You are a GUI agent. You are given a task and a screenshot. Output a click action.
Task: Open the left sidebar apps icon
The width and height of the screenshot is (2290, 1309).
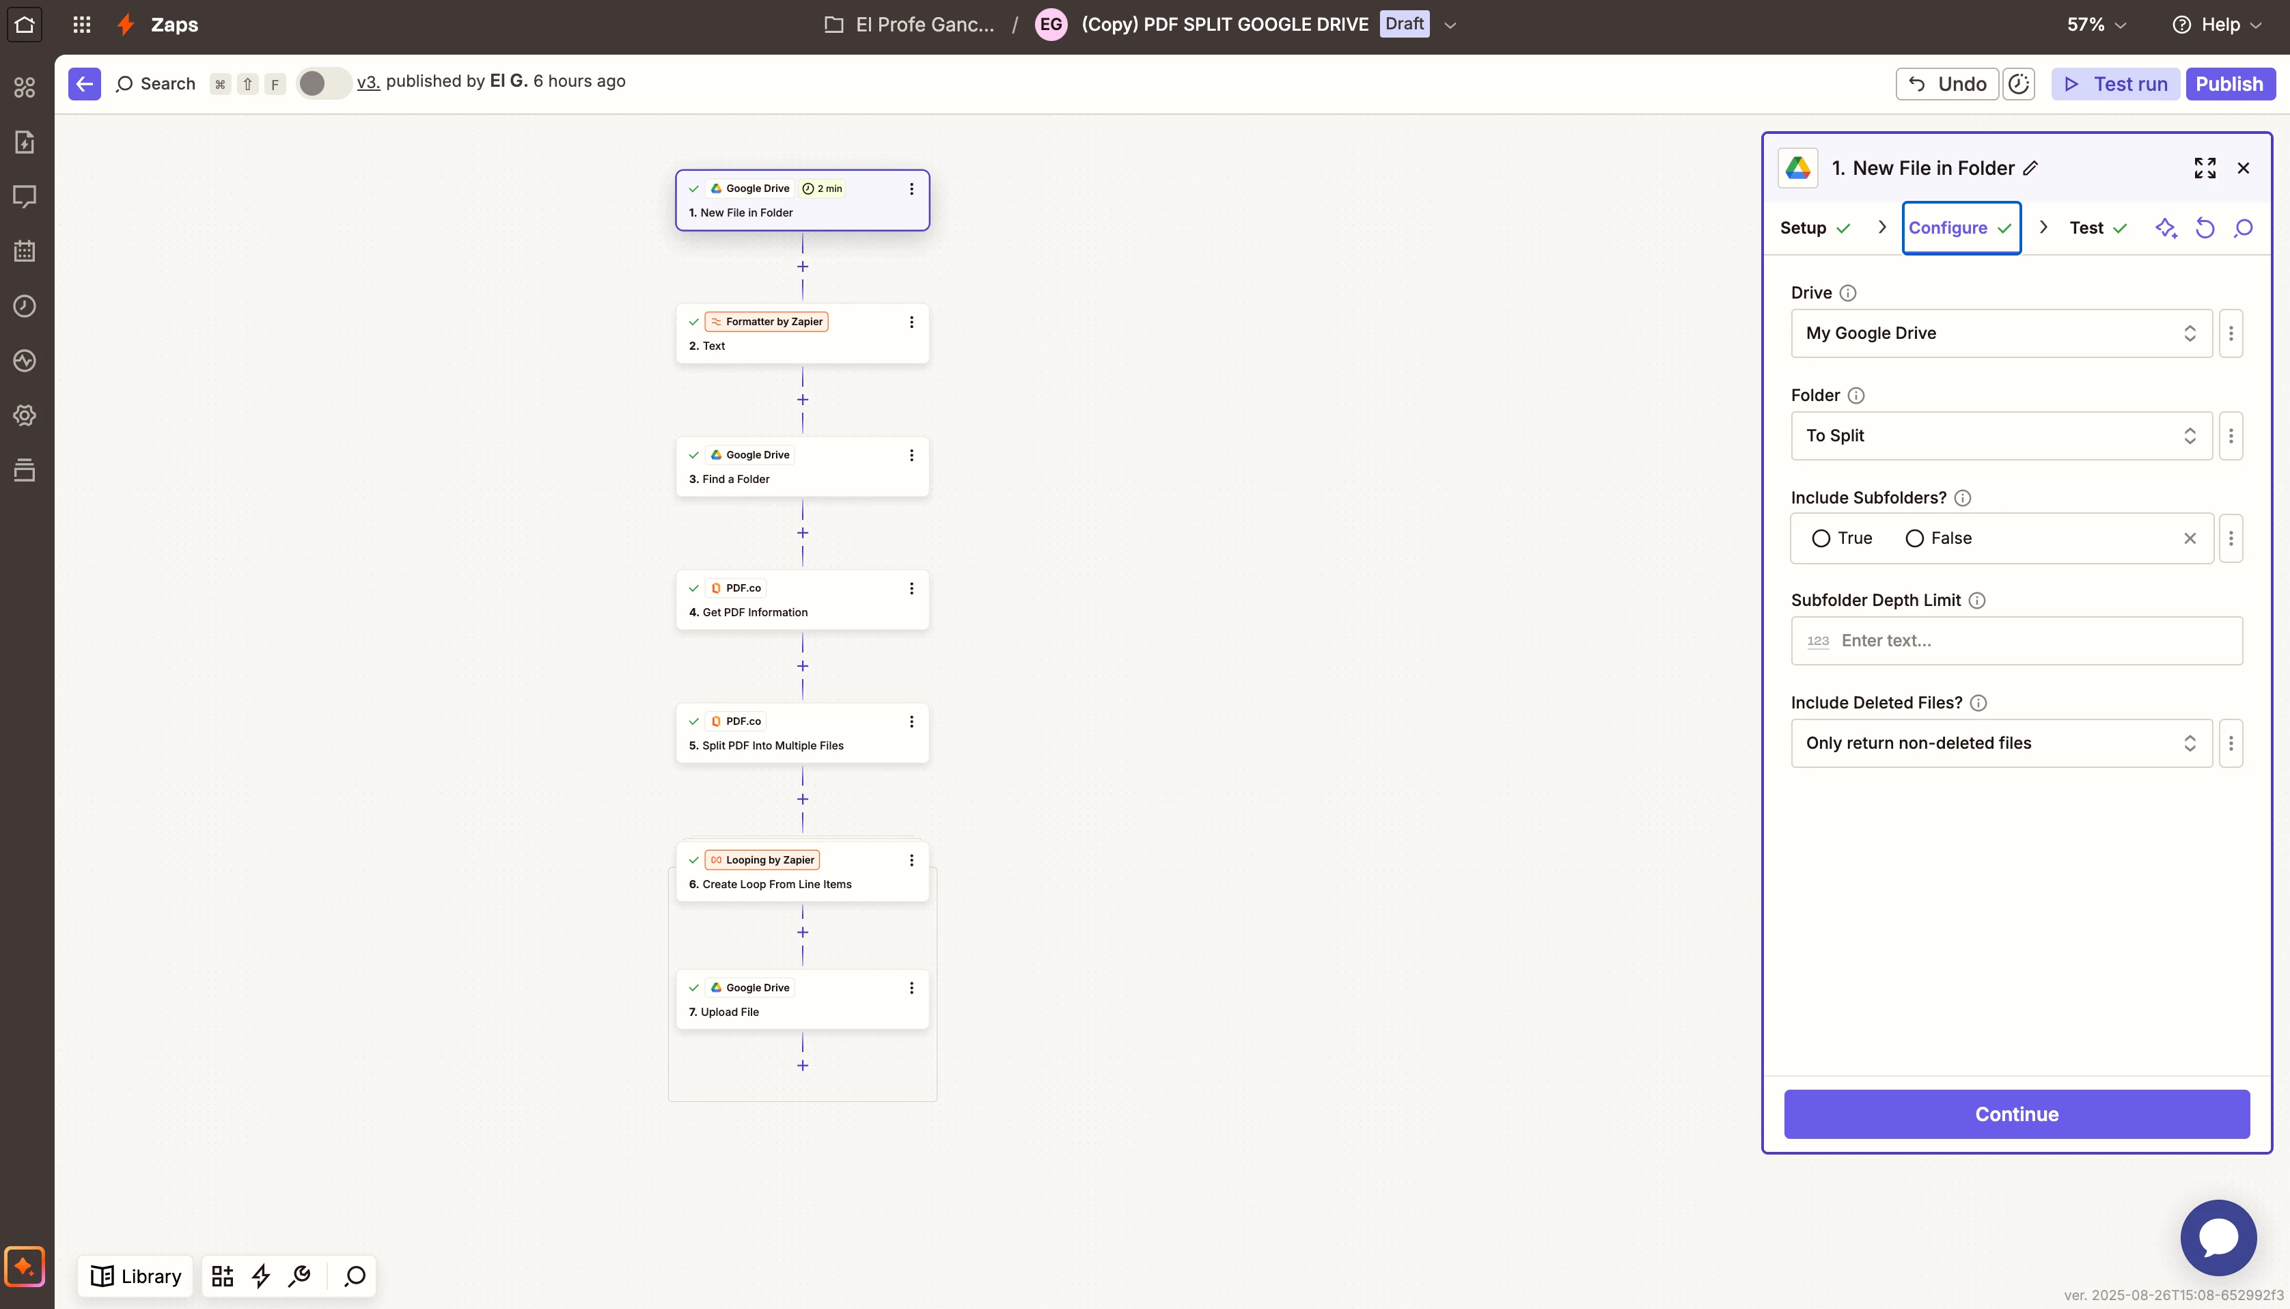(x=25, y=87)
